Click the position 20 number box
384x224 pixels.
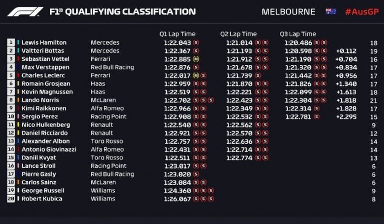pyautogui.click(x=11, y=199)
